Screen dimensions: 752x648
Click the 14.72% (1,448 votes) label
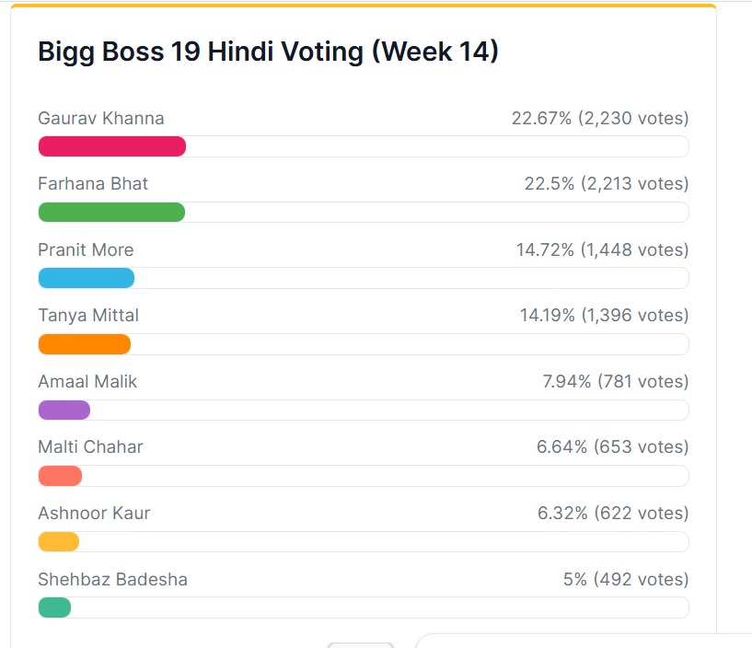coord(602,249)
